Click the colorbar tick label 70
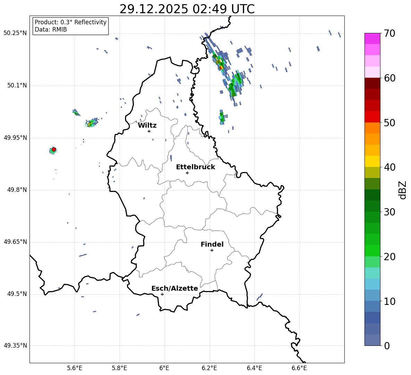Screen dimensions: 411x375 (x=389, y=33)
